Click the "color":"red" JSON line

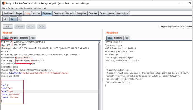point(7,88)
